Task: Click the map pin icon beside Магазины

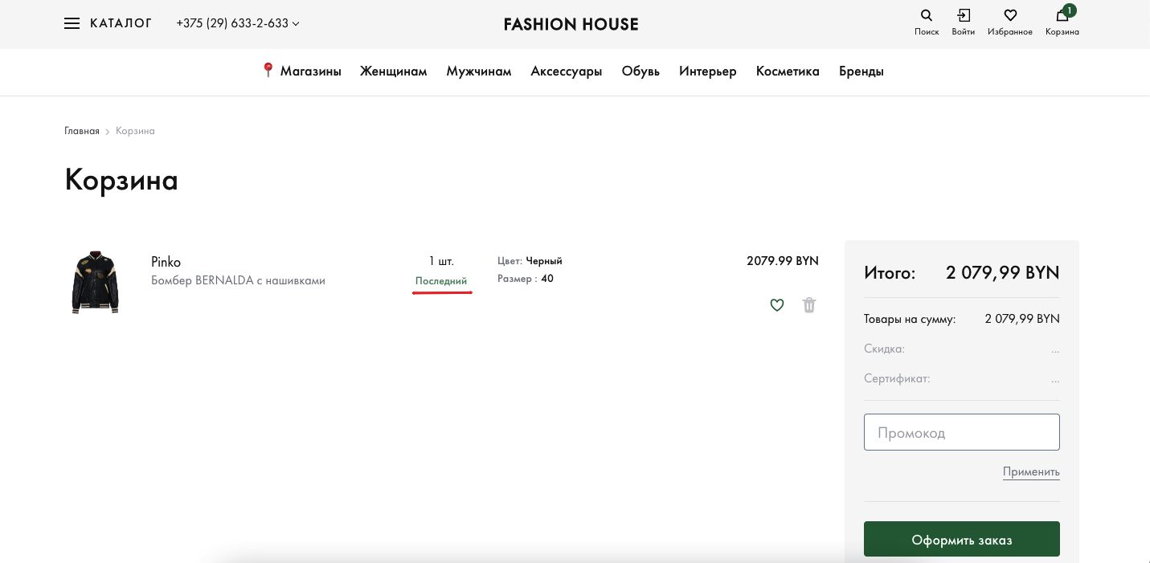Action: [x=268, y=71]
